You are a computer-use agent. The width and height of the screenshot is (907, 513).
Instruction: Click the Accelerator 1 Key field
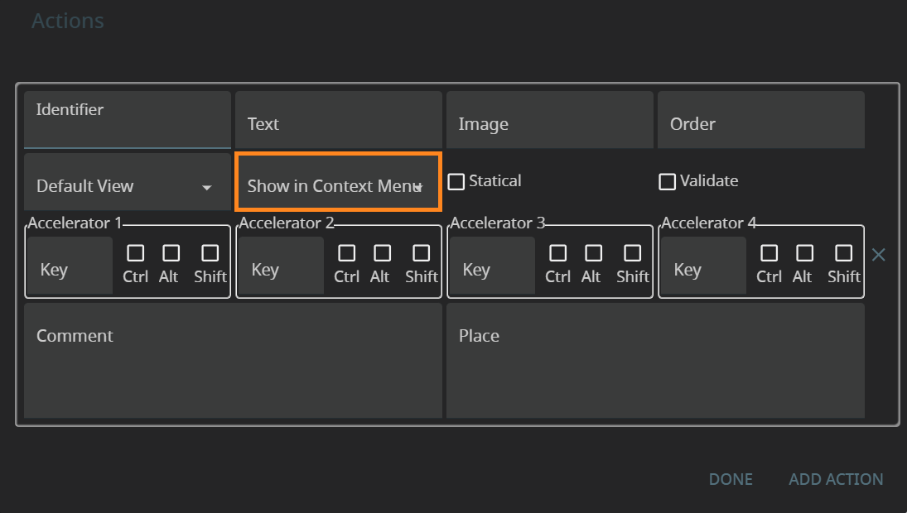70,269
